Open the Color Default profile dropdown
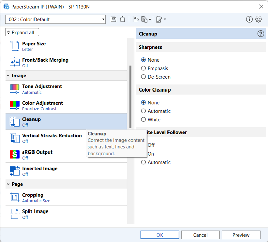Screen dimensions: 268x242 pos(55,19)
